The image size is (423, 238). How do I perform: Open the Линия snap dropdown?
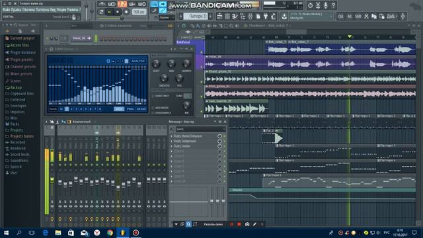pos(167,18)
